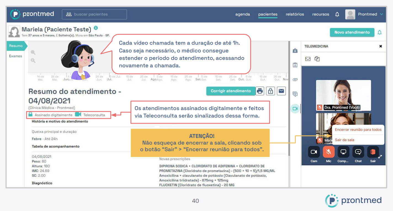Open the Chat in the video call
This screenshot has width=393, height=211.
point(358,152)
